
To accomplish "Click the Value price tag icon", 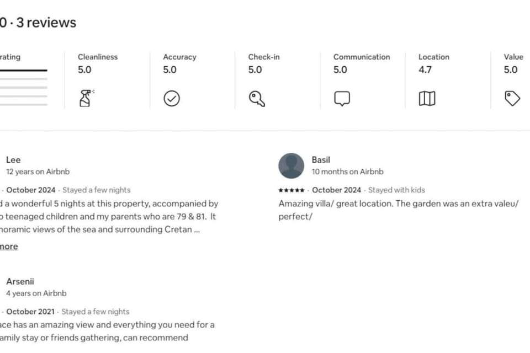I will click(512, 99).
